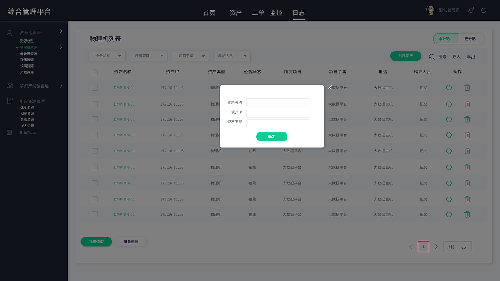The width and height of the screenshot is (500, 281).
Task: Click the 导入 import icon
Action: click(x=456, y=56)
